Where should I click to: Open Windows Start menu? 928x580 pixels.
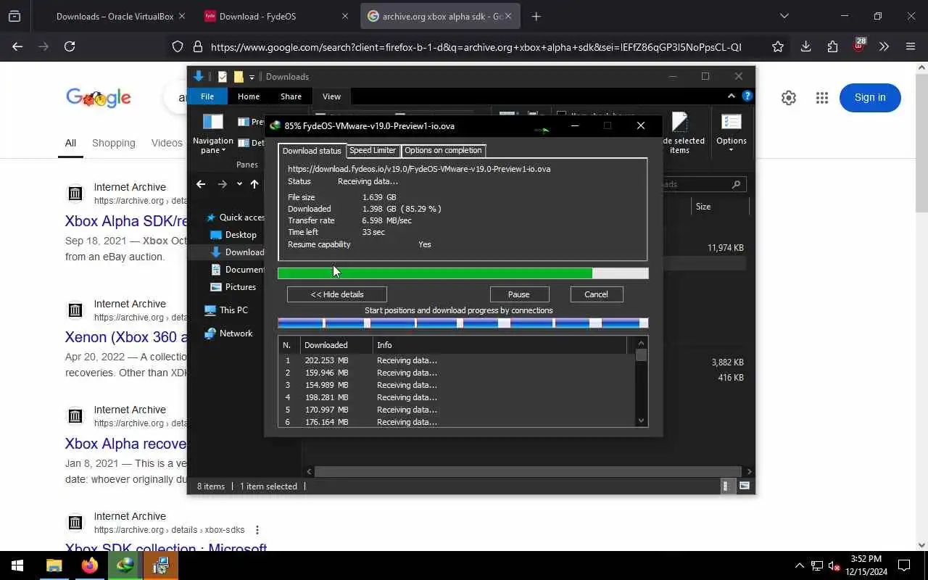[17, 565]
